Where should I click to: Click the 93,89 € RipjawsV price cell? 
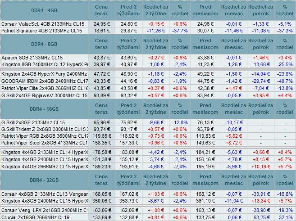click(101, 95)
